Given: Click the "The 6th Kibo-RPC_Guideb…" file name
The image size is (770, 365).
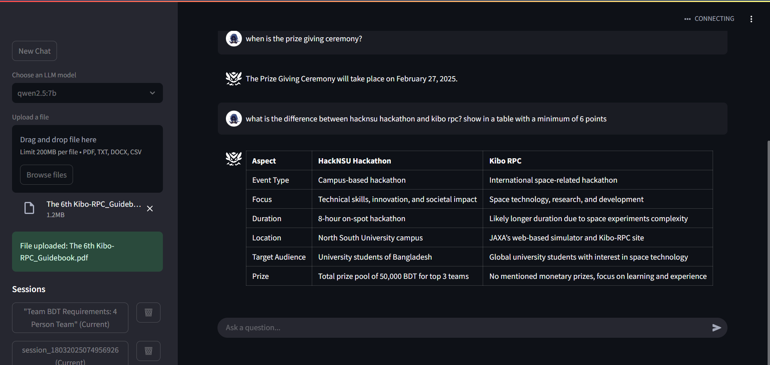Looking at the screenshot, I should coord(94,204).
